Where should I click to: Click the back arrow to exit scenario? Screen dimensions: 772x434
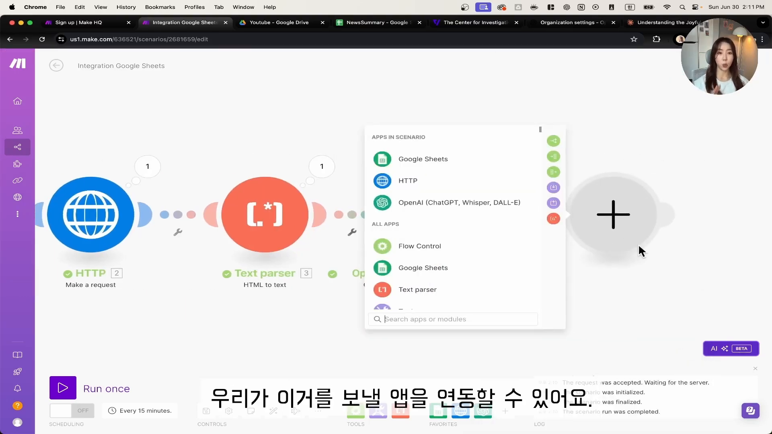coord(56,65)
